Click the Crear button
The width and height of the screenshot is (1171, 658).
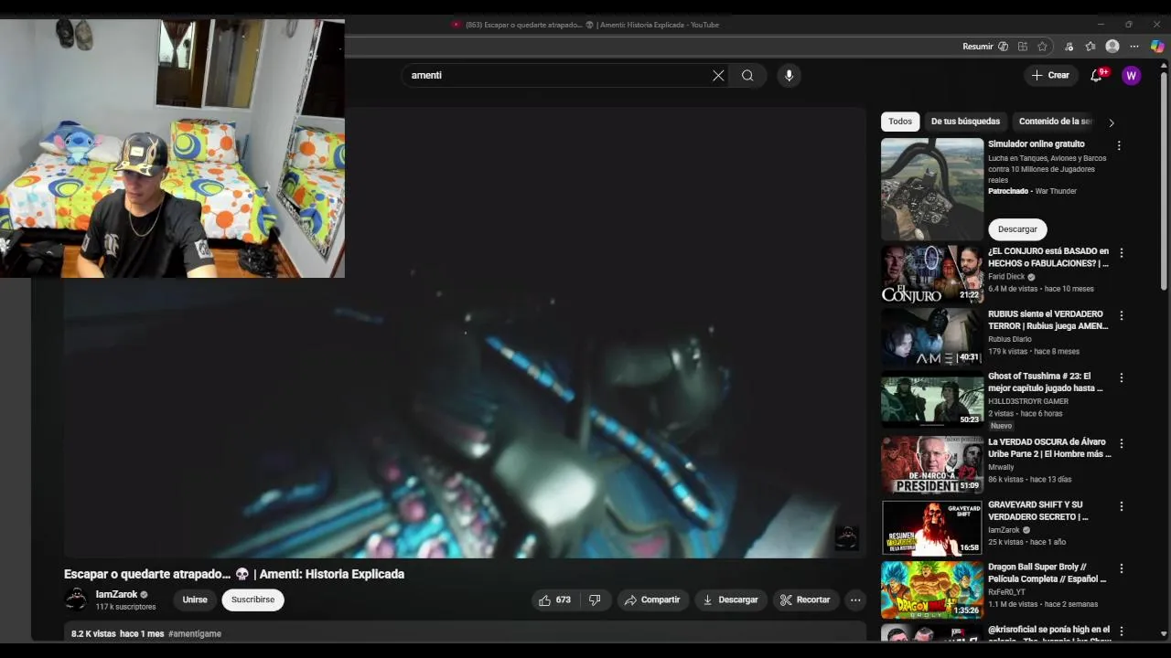tap(1050, 76)
